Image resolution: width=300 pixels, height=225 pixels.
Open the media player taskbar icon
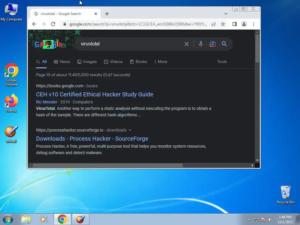pyautogui.click(x=44, y=219)
